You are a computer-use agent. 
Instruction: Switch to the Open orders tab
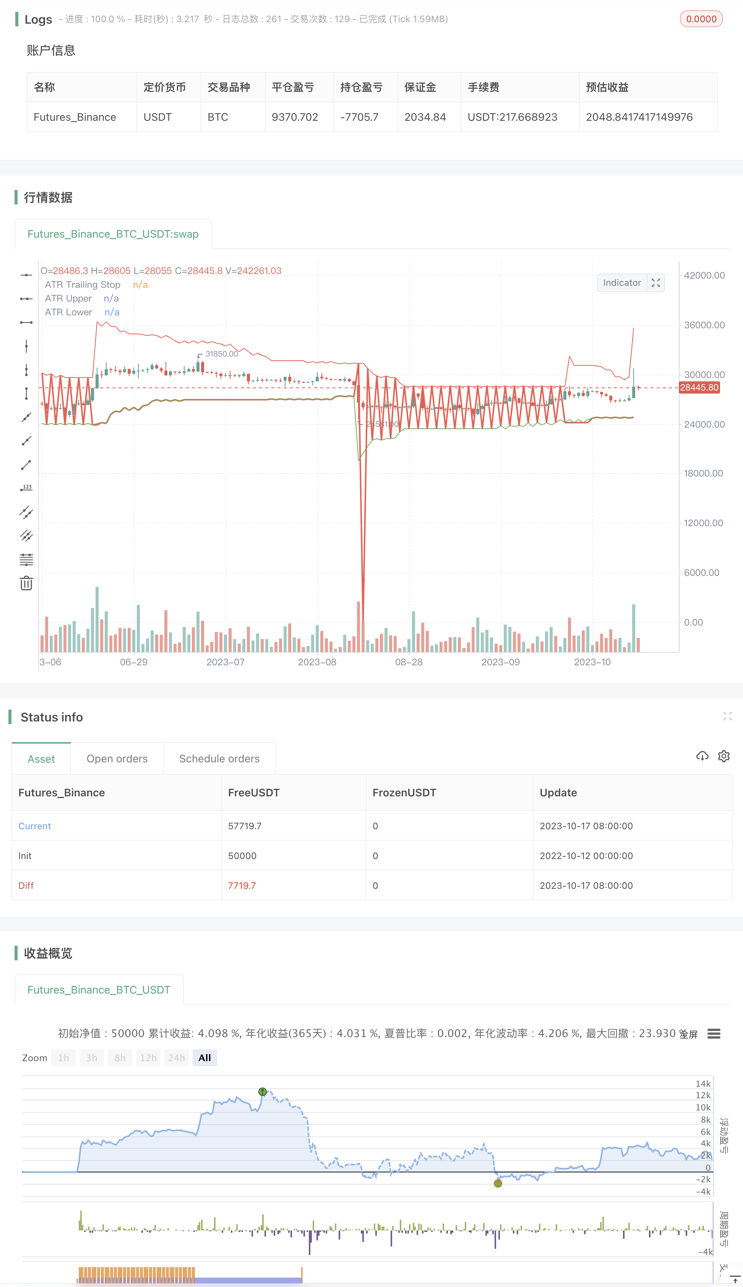(117, 759)
